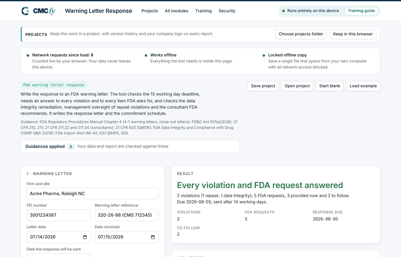The width and height of the screenshot is (401, 257).
Task: Click the guidances count badge 8
Action: (71, 146)
